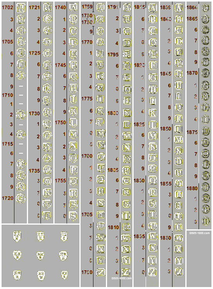Viewport: 213px width, 289px height.
Task: Select the bottom-right town mark shield
Action: (x=64, y=275)
